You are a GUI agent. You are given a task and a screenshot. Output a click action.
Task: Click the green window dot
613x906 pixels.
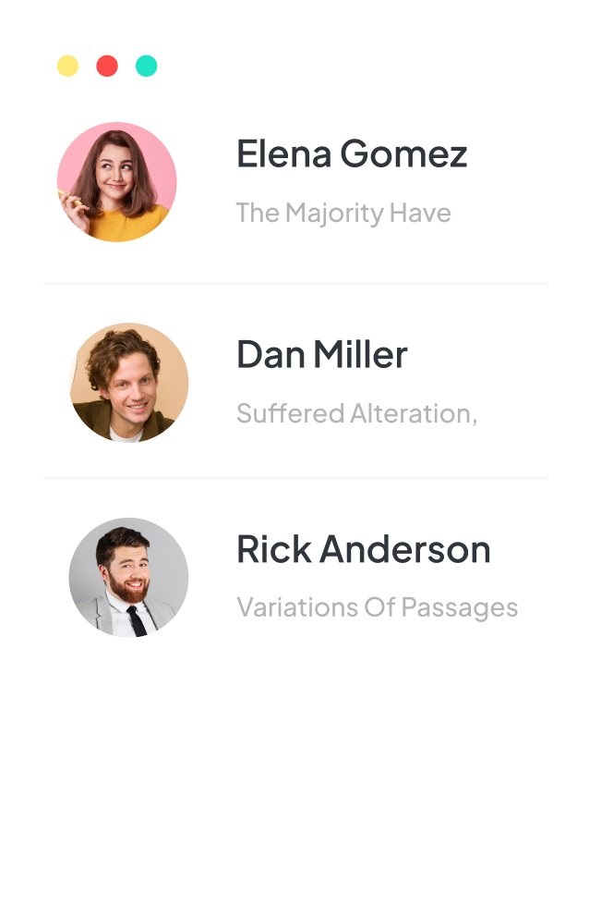[x=146, y=66]
